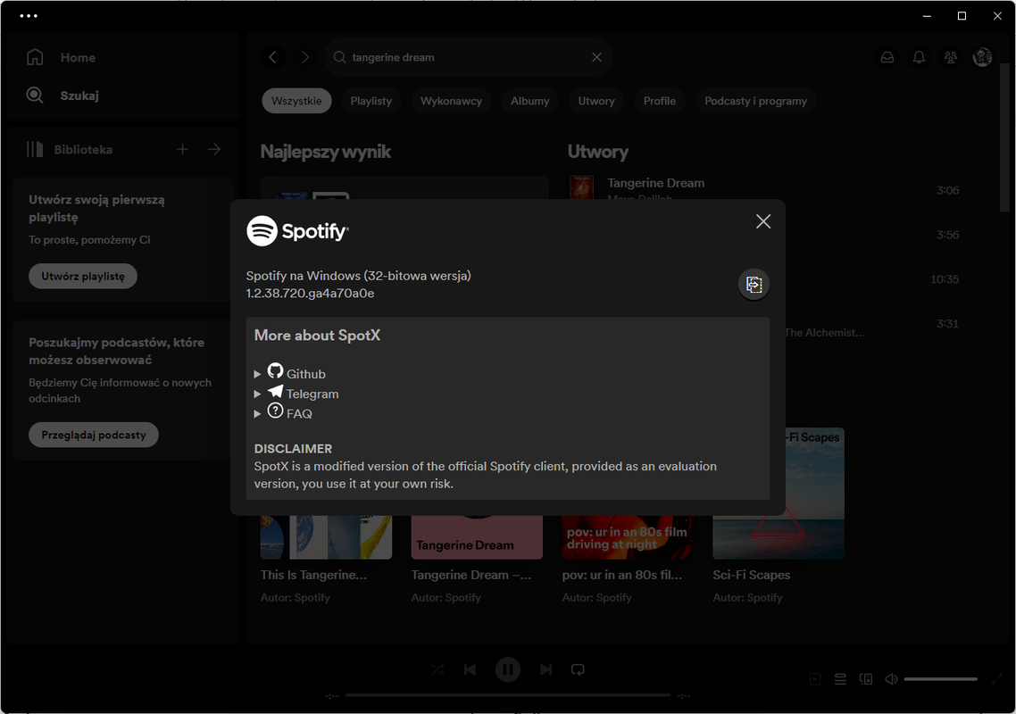Image resolution: width=1016 pixels, height=714 pixels.
Task: Click the main view vertical scrollbar
Action: point(1005,137)
